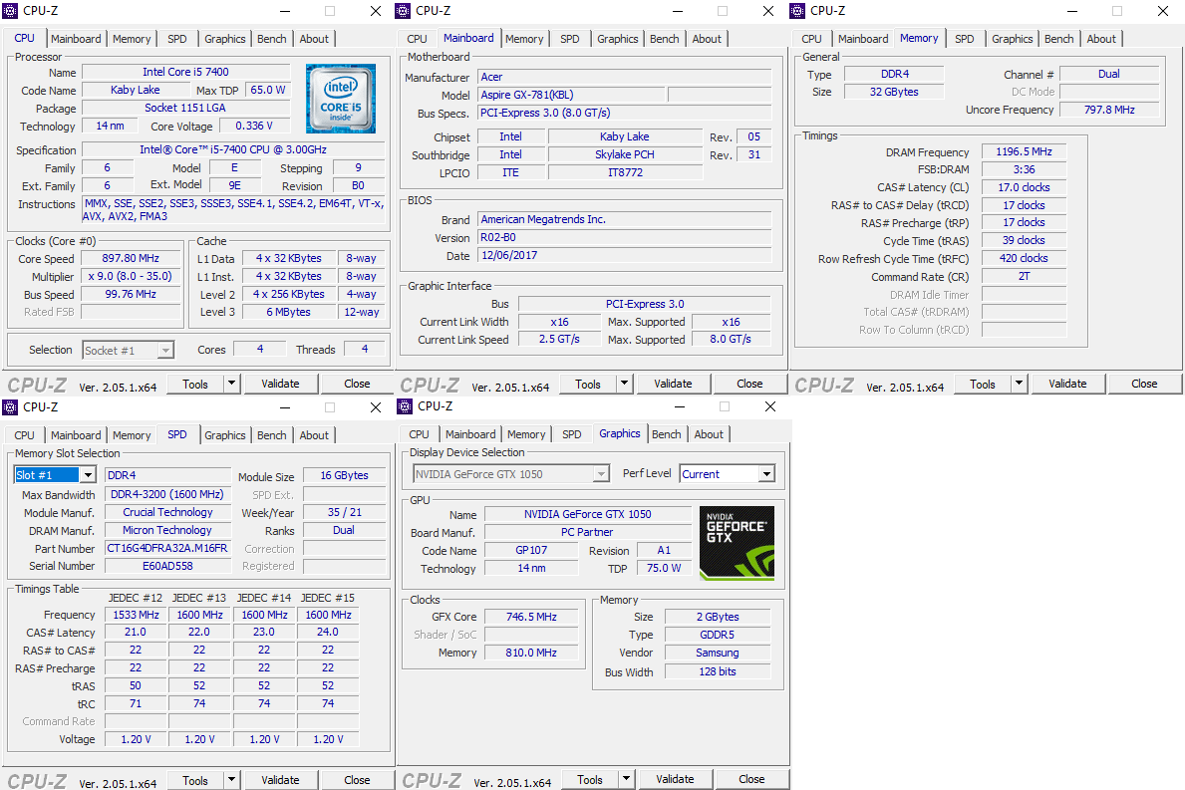Click the 746.5 MHz GFX core clock value

[531, 617]
